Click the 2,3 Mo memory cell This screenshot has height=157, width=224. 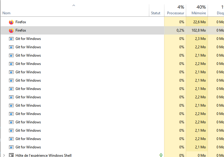click(x=197, y=39)
